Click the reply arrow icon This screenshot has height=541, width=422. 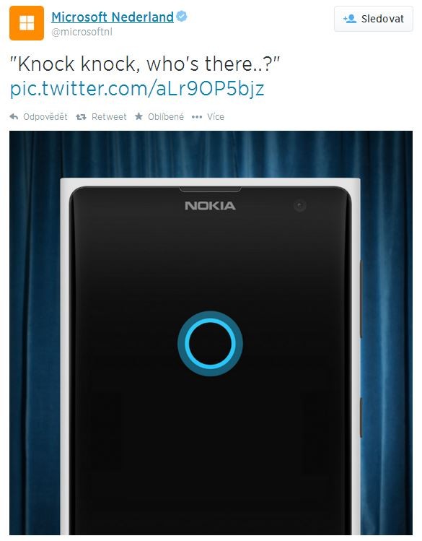14,116
